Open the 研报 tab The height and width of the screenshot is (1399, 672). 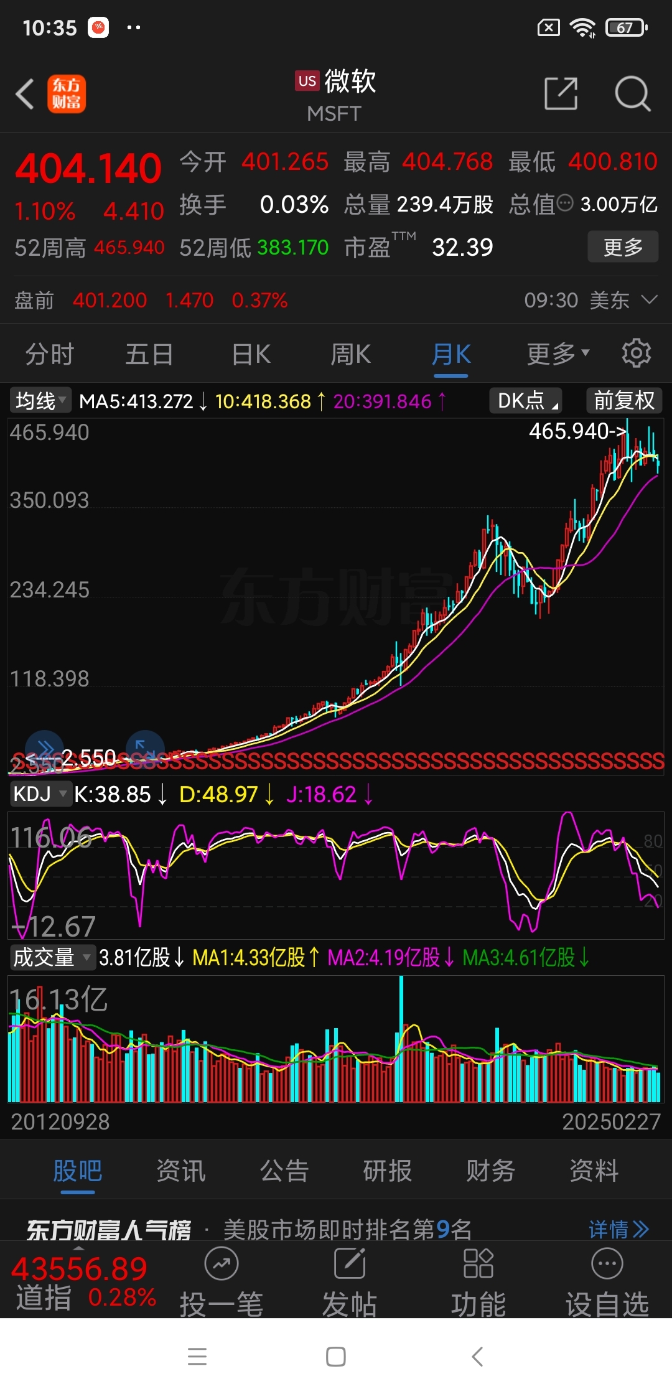388,1171
